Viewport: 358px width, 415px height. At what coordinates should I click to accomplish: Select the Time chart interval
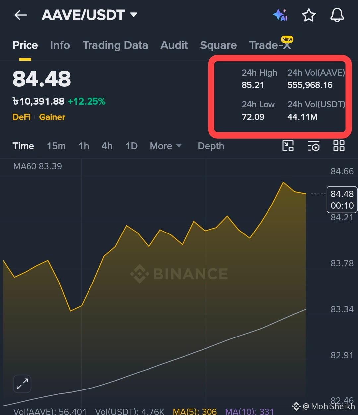[x=23, y=146]
